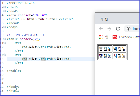Click the 맹길동 table cell in browser
140x96 pixels.
pyautogui.click(x=105, y=56)
